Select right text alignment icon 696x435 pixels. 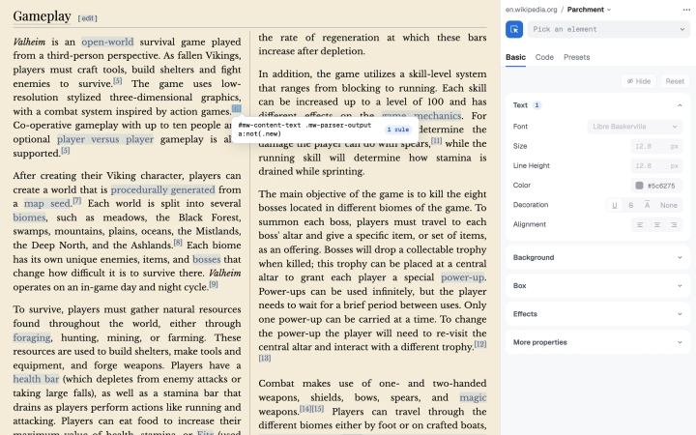pos(674,224)
